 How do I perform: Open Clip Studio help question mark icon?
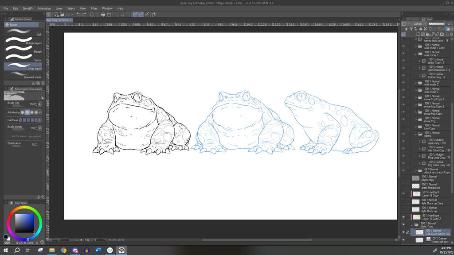coord(154,14)
